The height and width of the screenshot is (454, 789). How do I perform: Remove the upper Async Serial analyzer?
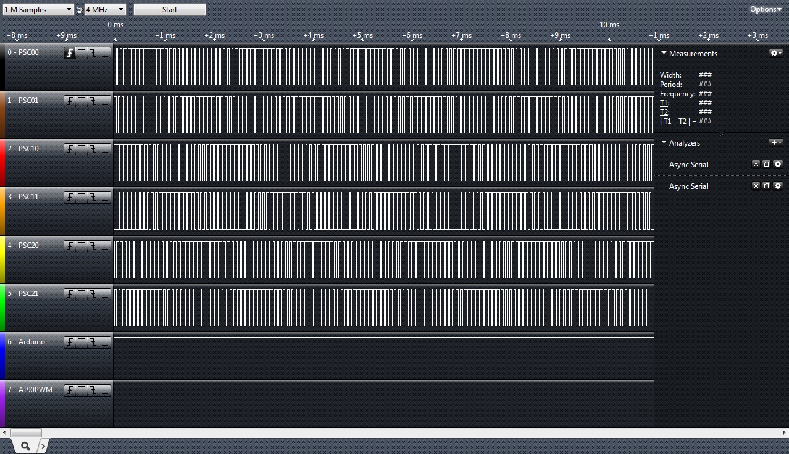[756, 164]
